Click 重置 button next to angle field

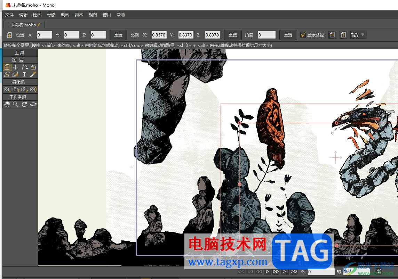(288, 35)
